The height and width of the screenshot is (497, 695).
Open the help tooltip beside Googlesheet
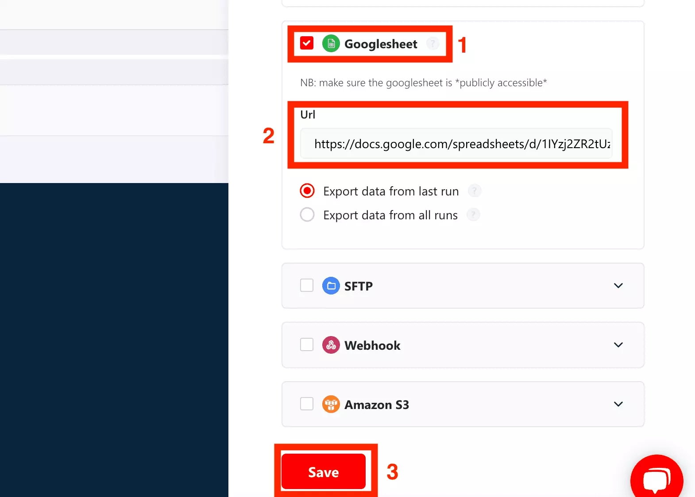click(x=432, y=43)
